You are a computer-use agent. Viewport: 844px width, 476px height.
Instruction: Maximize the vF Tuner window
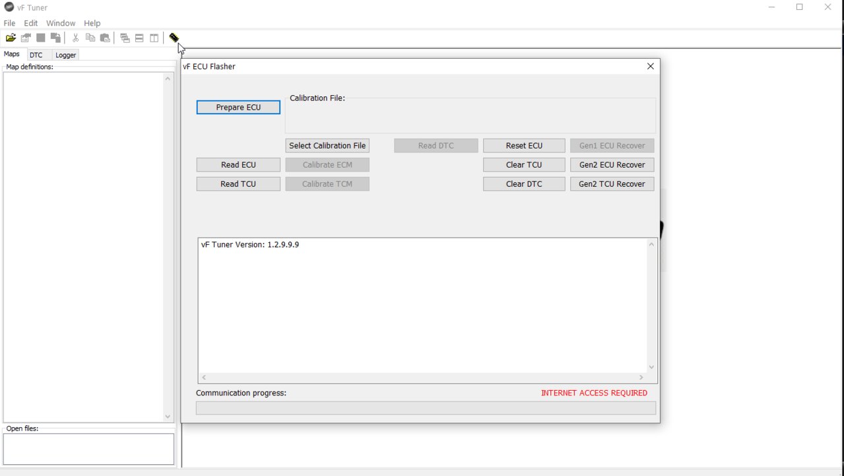coord(800,7)
